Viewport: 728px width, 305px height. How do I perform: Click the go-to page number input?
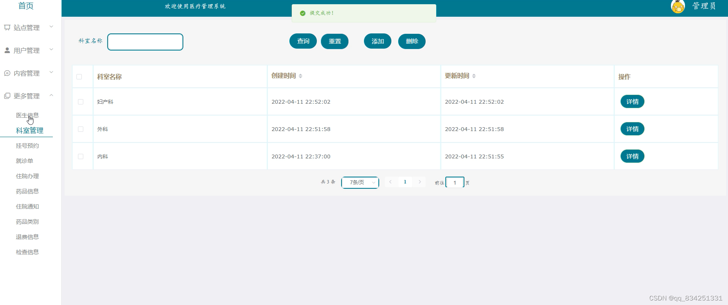click(455, 183)
